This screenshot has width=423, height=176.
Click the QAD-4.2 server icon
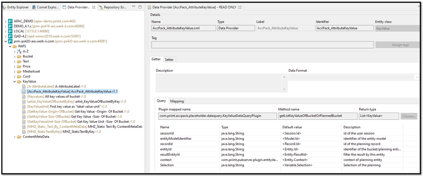pos(10,36)
